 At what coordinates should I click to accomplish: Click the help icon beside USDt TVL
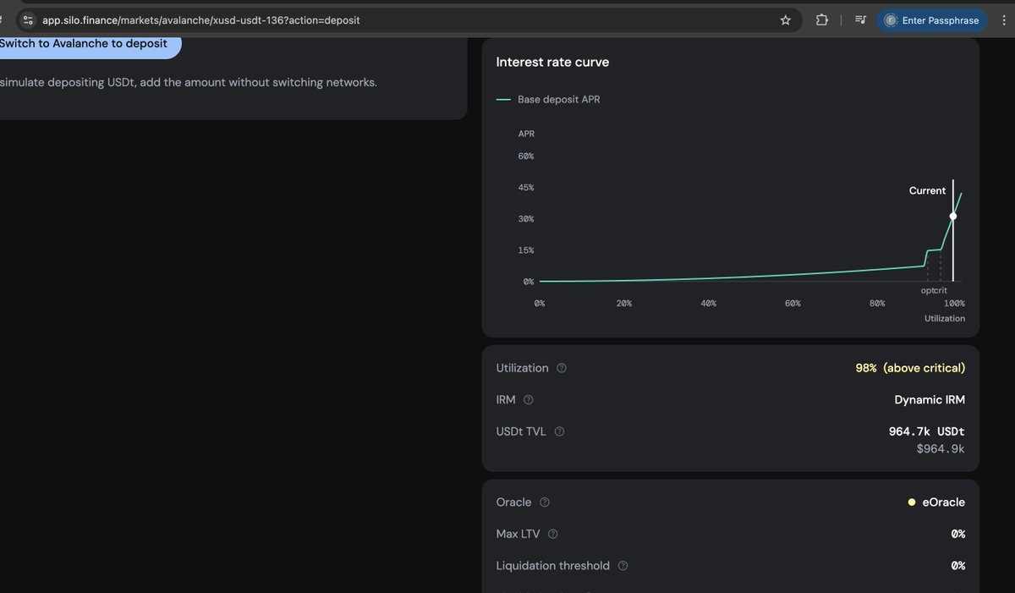(x=559, y=431)
